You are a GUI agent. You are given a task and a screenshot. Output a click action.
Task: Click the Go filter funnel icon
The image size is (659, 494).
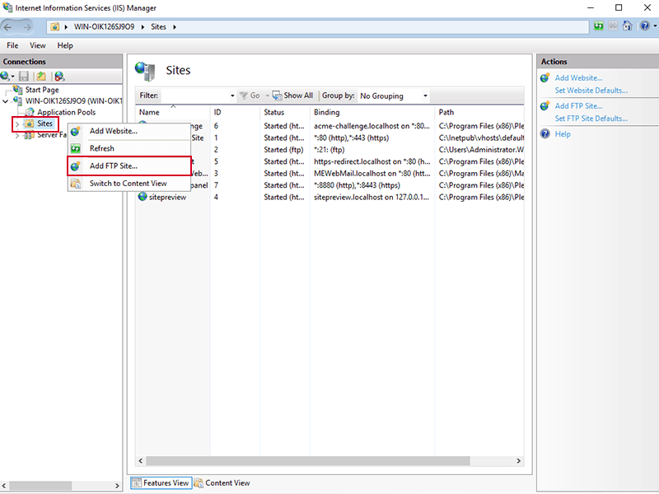coord(243,96)
